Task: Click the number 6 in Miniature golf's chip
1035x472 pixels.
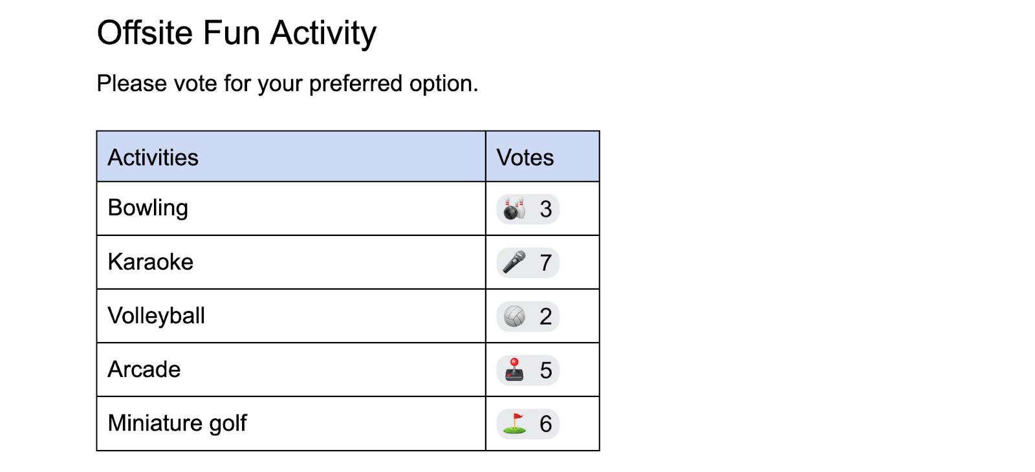Action: click(545, 424)
